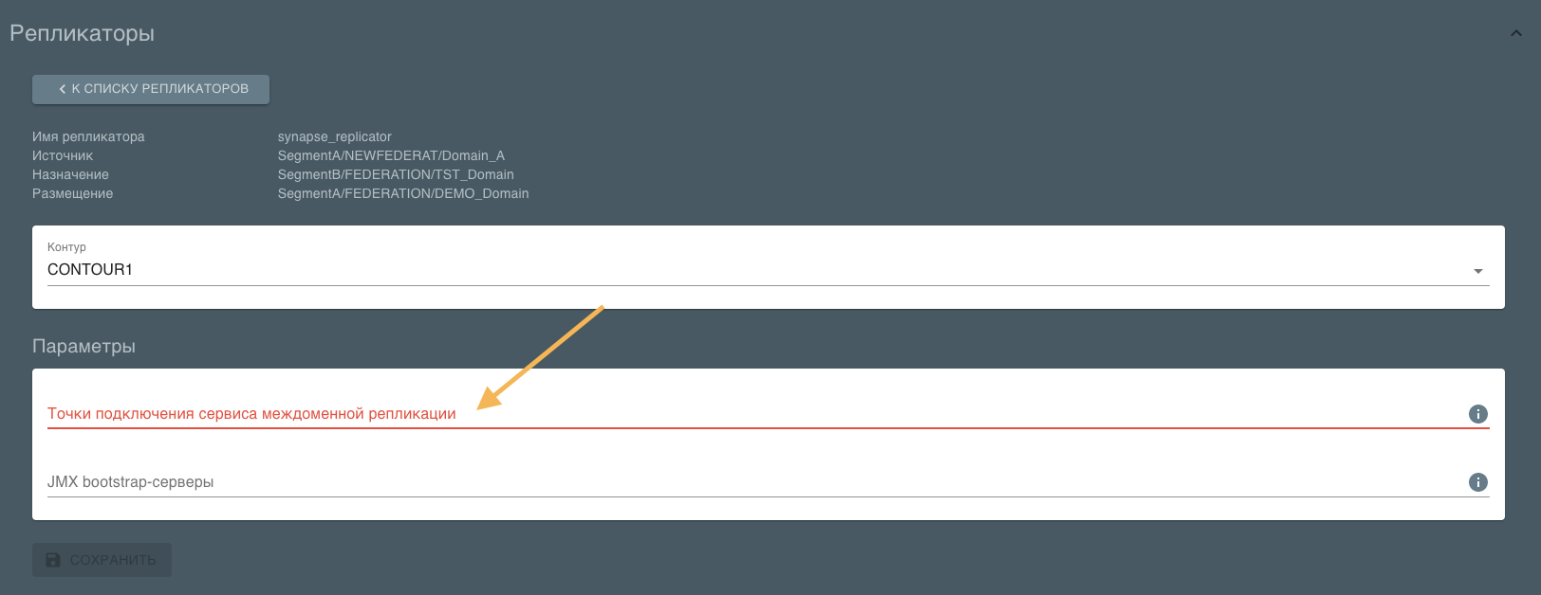Click the Репликаторы panel heading
Image resolution: width=1541 pixels, height=595 pixels.
pos(82,33)
